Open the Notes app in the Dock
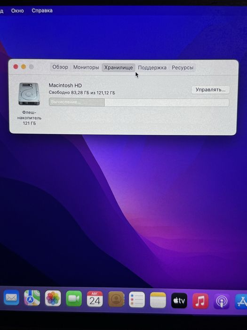 click(x=158, y=300)
